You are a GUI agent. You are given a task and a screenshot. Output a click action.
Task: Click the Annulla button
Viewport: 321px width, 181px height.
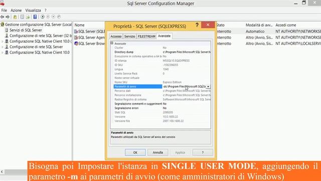[157, 152]
